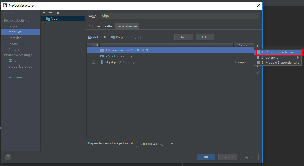Switch to the Sources tab
304x166 pixels.
point(95,26)
